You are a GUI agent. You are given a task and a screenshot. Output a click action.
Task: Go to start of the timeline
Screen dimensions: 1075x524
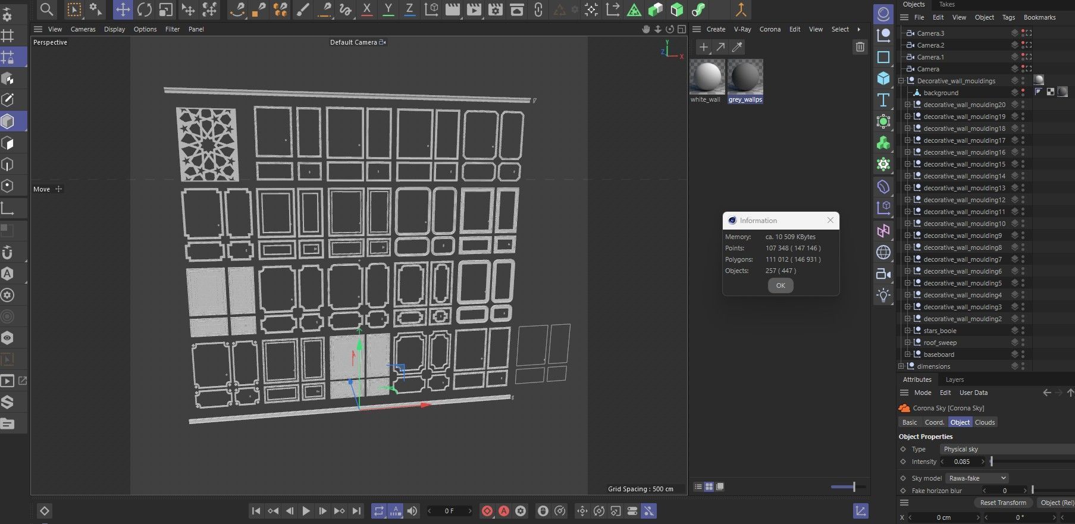point(256,511)
